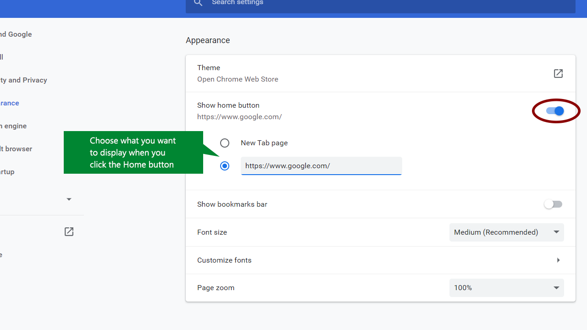The height and width of the screenshot is (330, 587).
Task: Click the New Tab page label
Action: [x=264, y=143]
